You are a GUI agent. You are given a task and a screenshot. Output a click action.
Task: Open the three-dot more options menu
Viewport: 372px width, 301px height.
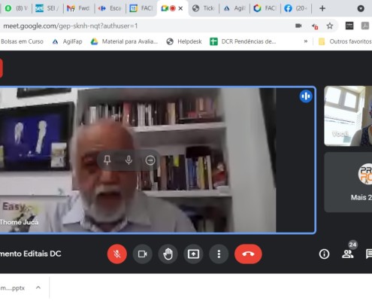coord(219,254)
